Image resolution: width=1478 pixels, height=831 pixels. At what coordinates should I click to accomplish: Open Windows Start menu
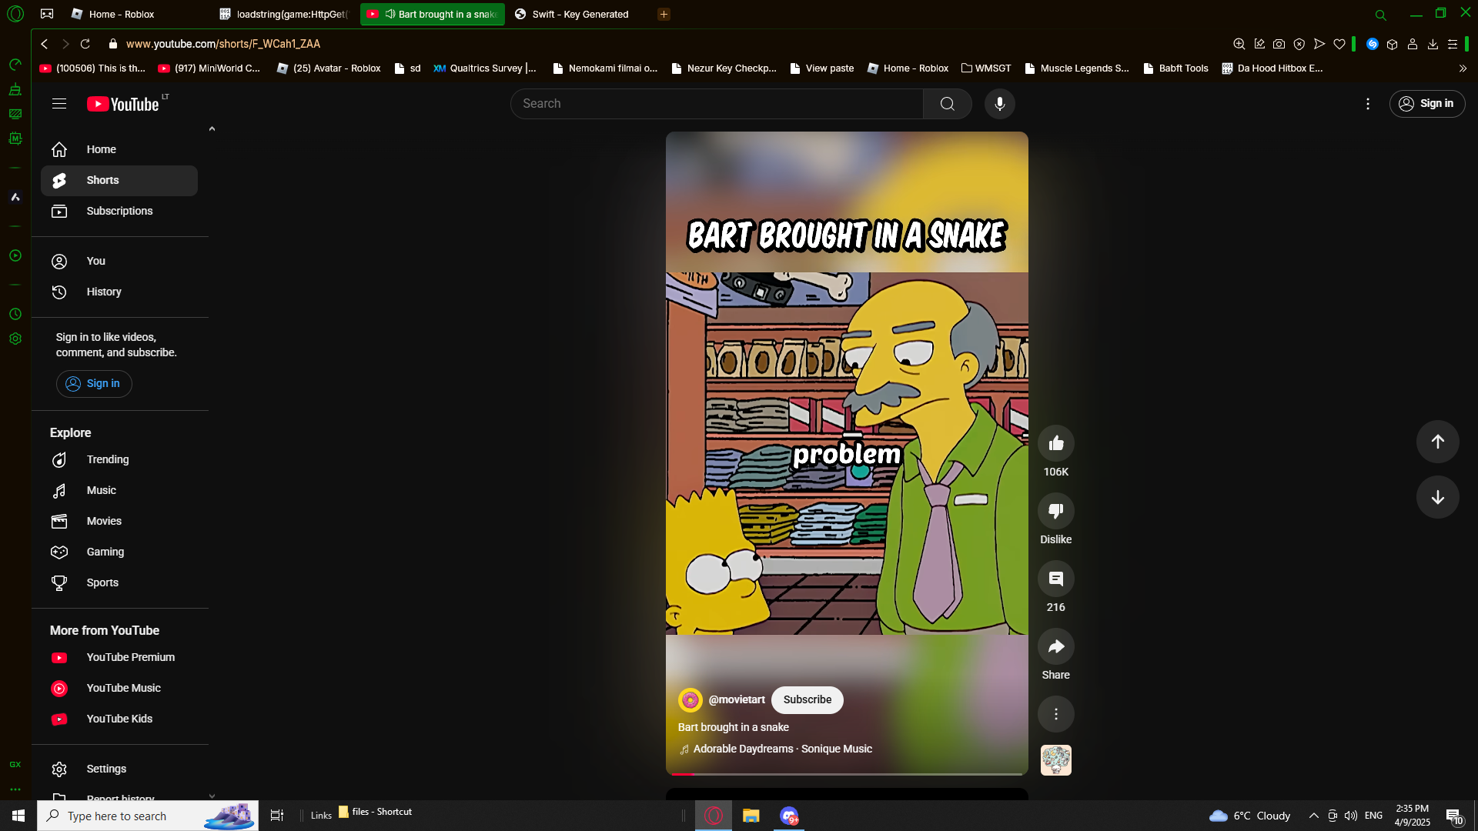(18, 816)
